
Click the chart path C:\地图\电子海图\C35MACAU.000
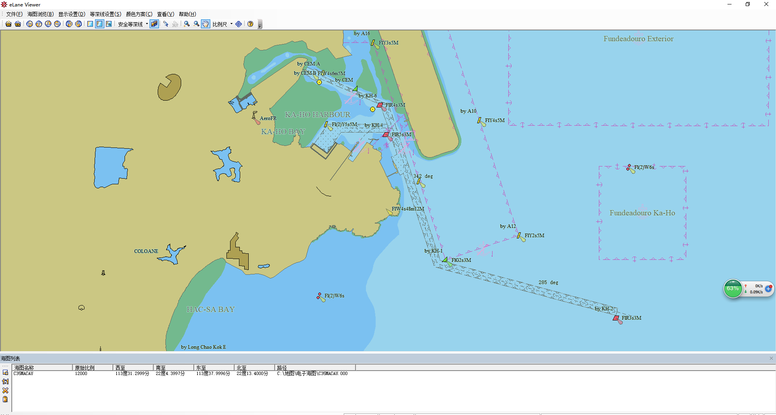312,374
